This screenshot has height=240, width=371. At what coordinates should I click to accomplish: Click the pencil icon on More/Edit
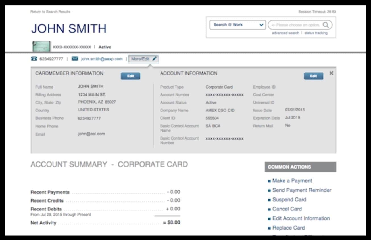[154, 59]
